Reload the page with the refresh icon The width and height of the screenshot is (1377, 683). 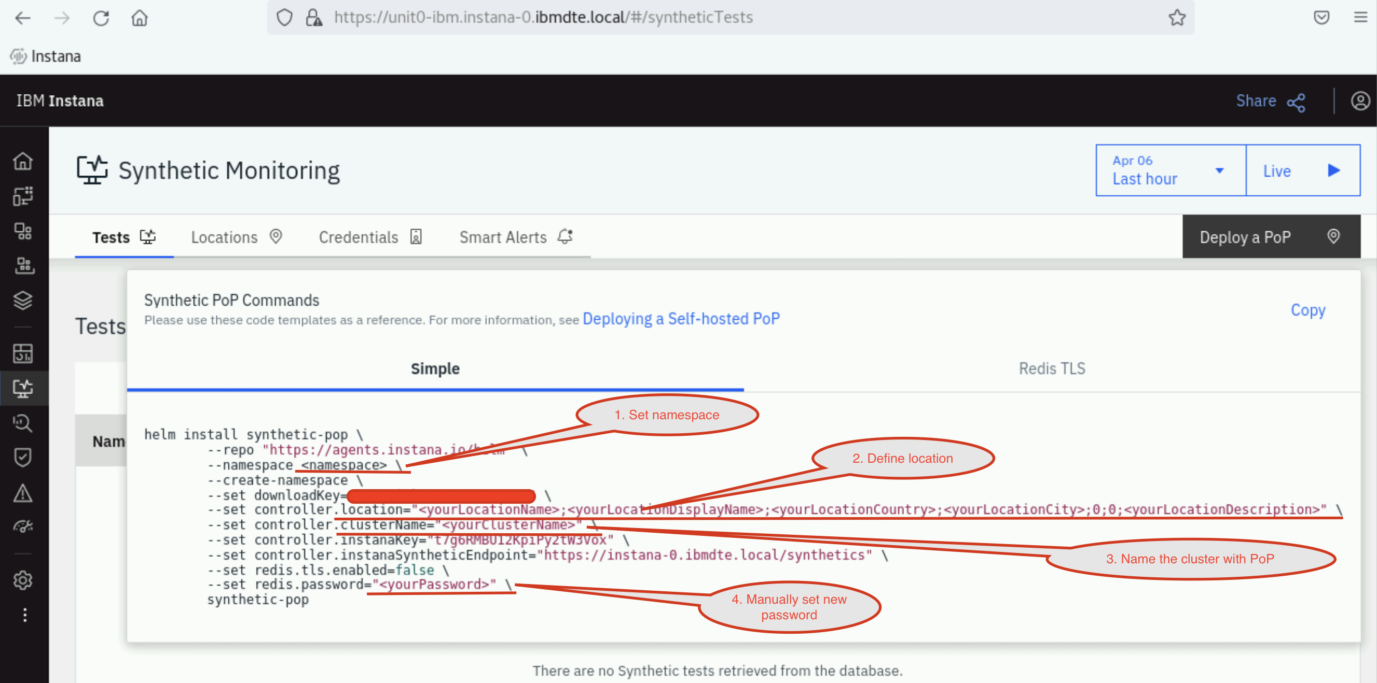[x=101, y=18]
